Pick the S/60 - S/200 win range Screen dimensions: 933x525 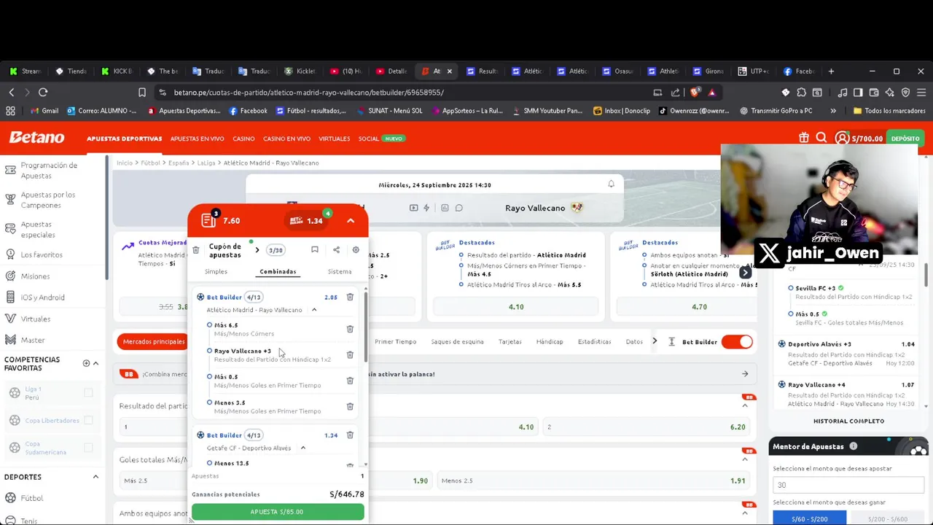click(x=809, y=518)
